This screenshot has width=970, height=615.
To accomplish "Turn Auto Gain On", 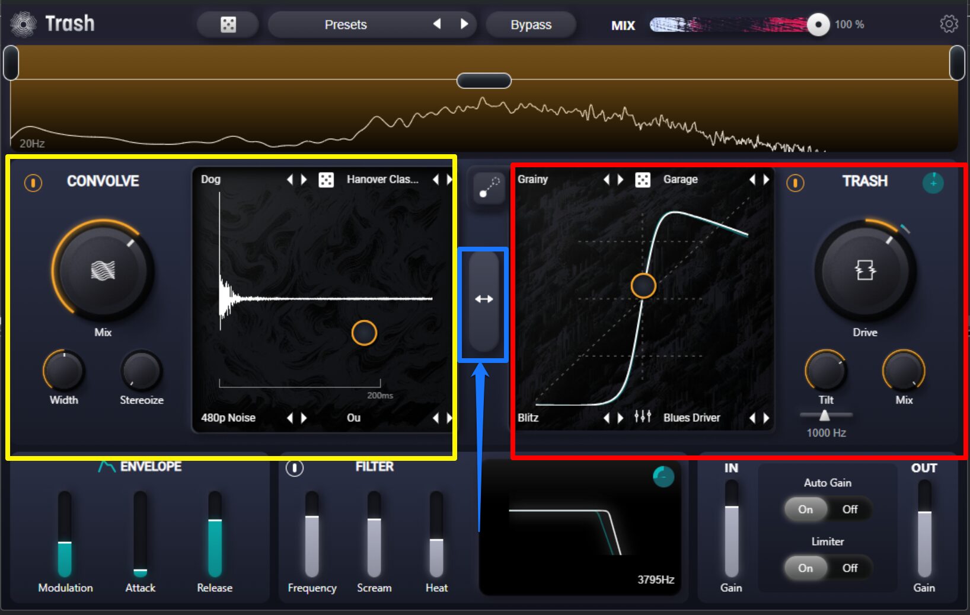I will [806, 509].
